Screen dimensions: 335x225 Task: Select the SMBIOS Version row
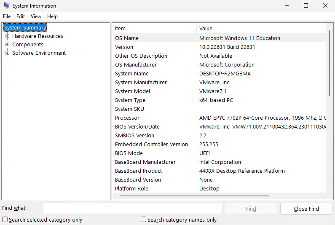220,136
